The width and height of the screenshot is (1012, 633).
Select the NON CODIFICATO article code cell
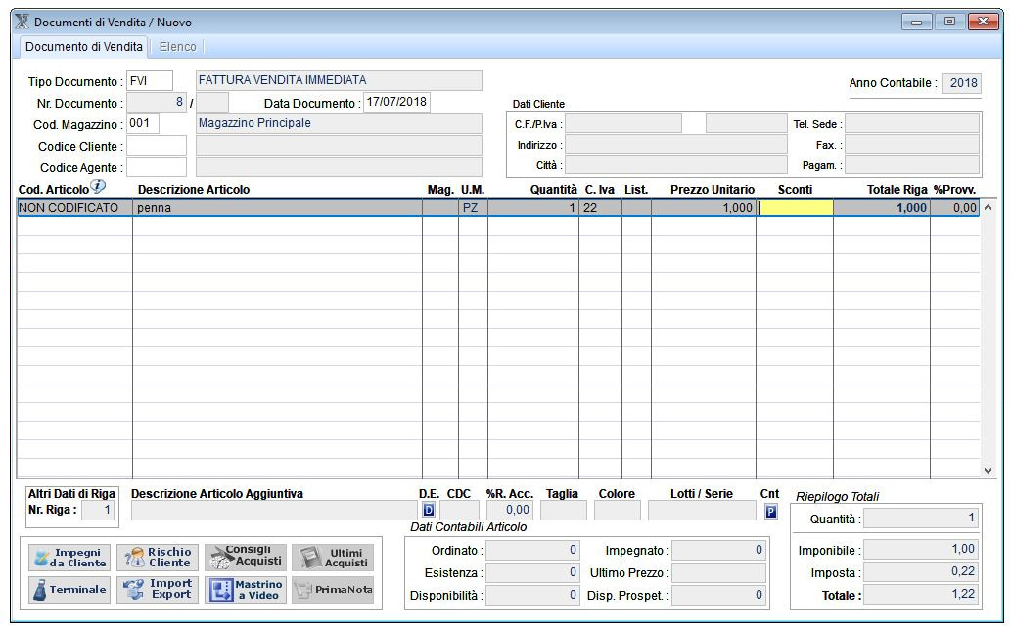pos(74,207)
